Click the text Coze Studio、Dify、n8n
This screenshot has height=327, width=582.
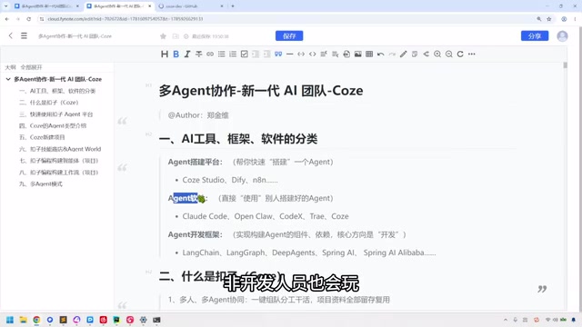point(230,180)
